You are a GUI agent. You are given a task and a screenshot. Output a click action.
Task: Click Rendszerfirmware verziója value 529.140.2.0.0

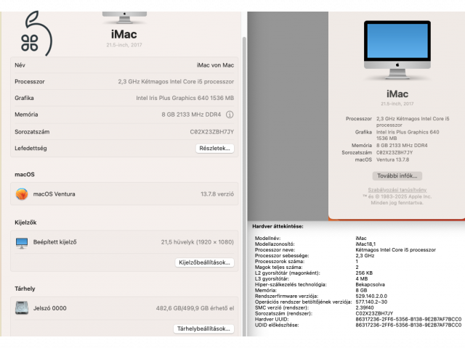coord(371,296)
